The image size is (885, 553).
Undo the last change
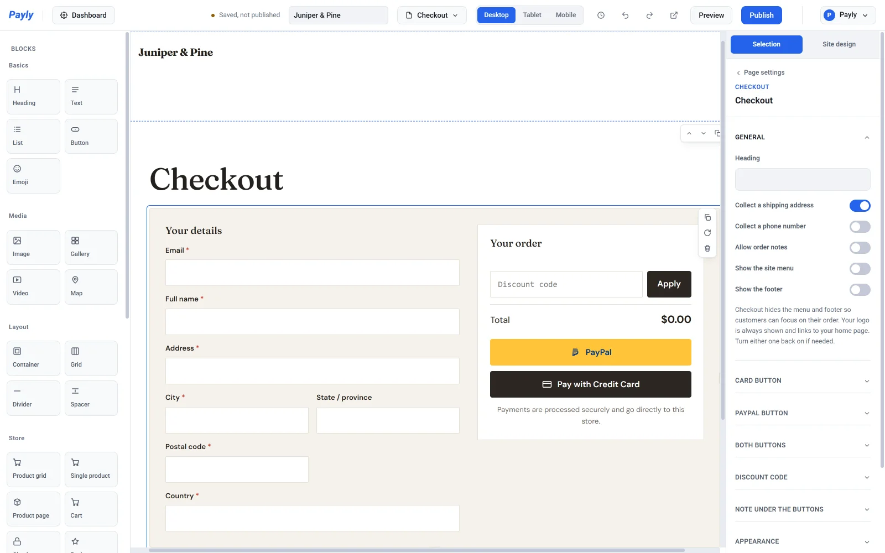(x=625, y=15)
